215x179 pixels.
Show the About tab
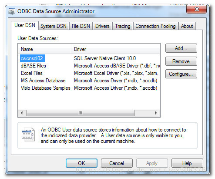187,26
